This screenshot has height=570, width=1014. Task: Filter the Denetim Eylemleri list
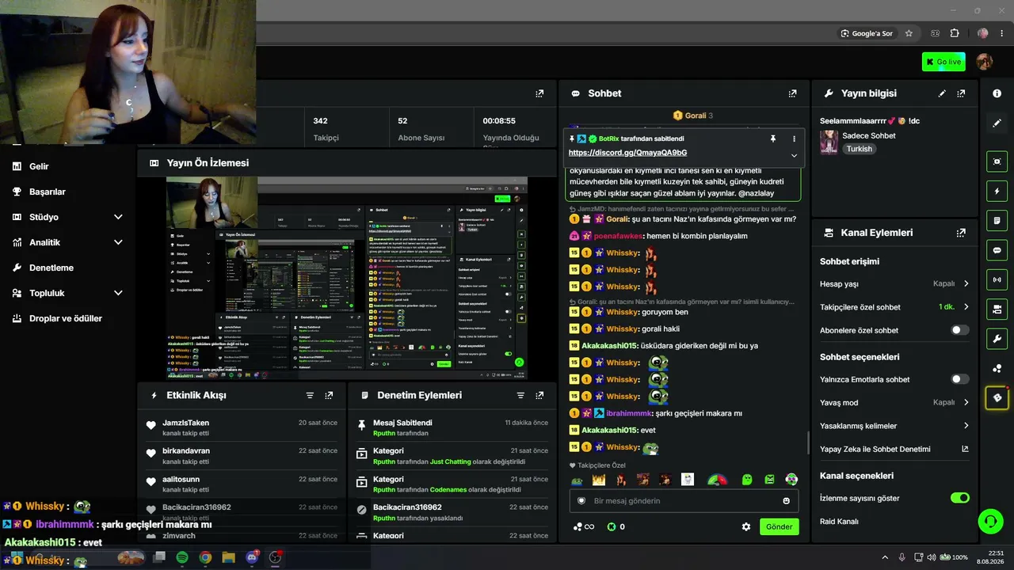(520, 395)
